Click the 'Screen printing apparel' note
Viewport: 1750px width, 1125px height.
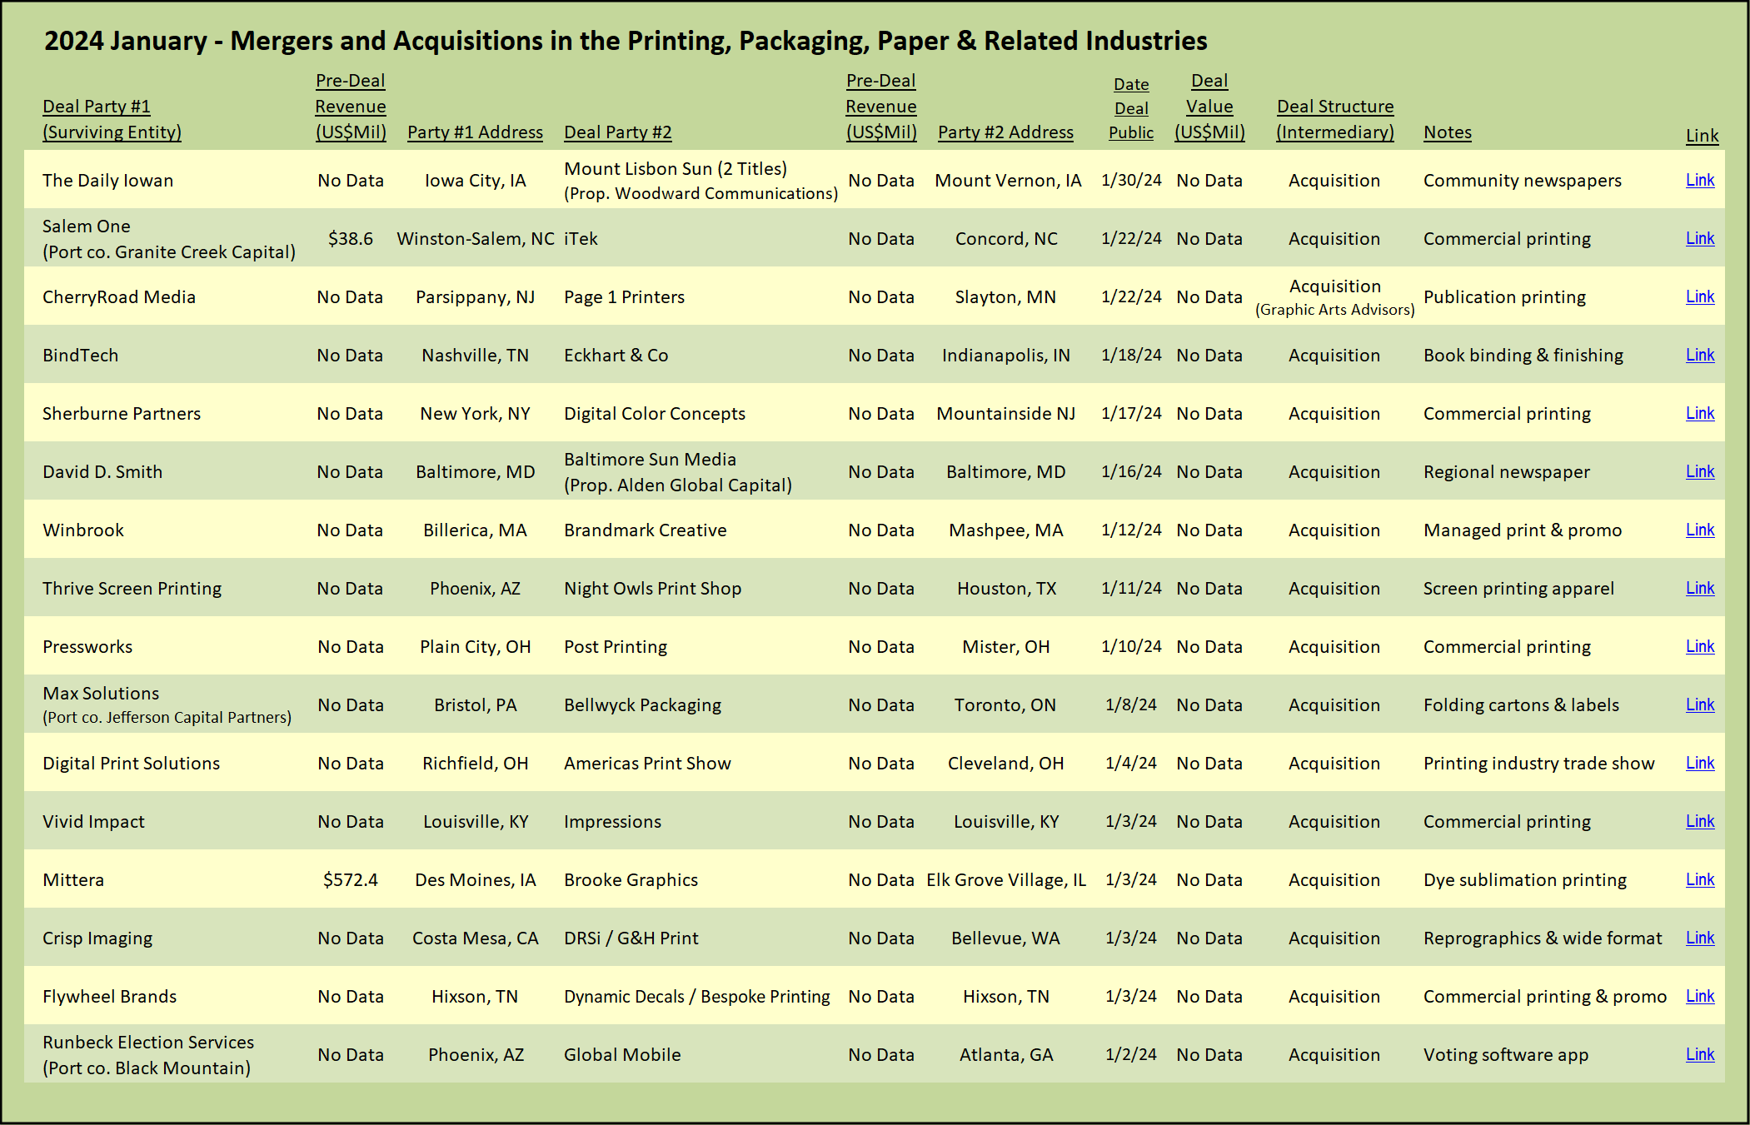pos(1518,589)
